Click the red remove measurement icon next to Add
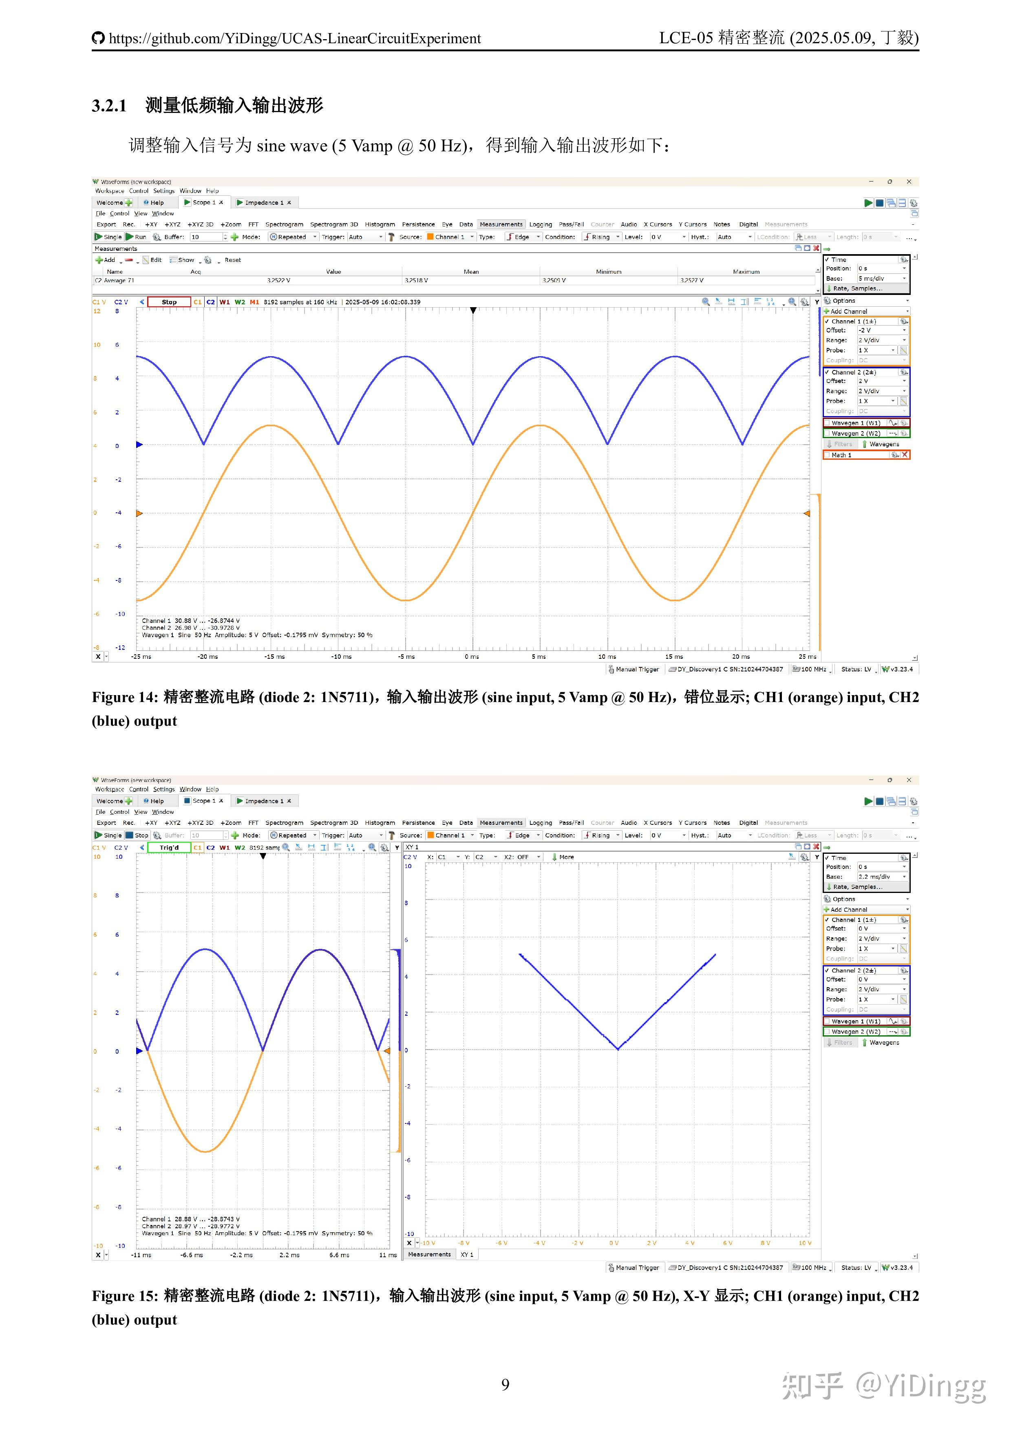Image resolution: width=1011 pixels, height=1431 pixels. tap(129, 260)
